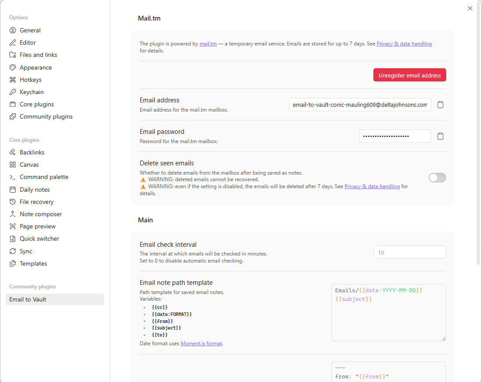Image resolution: width=482 pixels, height=382 pixels.
Task: Click the note template textarea starting with 'from:'
Action: [389, 372]
